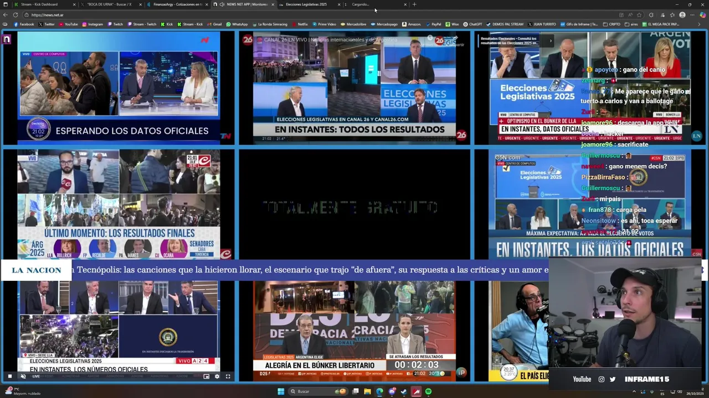Viewport: 709px width, 398px height.
Task: Open the Twitch bookmark
Action: point(115,24)
